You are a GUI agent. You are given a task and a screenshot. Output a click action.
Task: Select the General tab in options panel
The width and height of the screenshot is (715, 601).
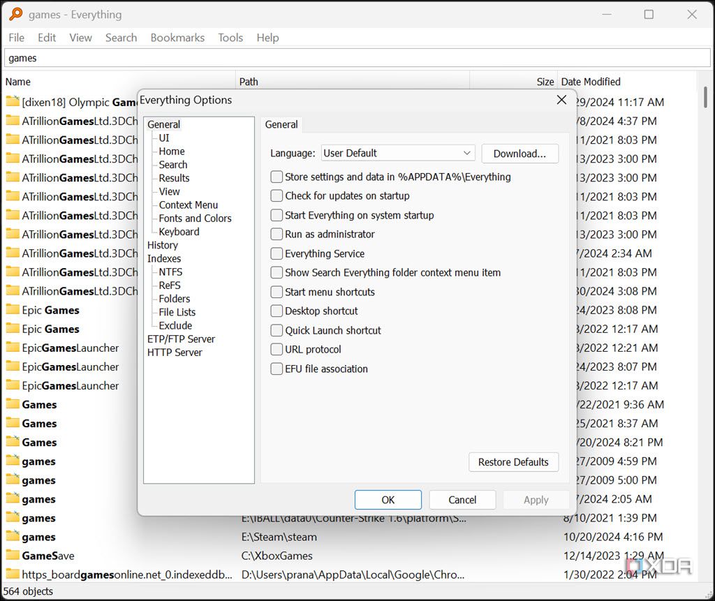[x=281, y=124]
